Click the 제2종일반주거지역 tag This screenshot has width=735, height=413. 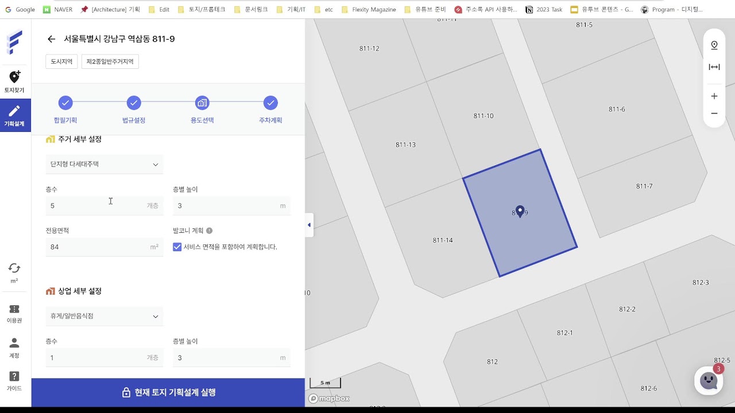(110, 61)
